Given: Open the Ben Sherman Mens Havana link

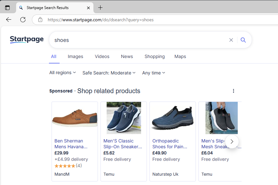Looking at the screenshot, I should click(71, 144).
